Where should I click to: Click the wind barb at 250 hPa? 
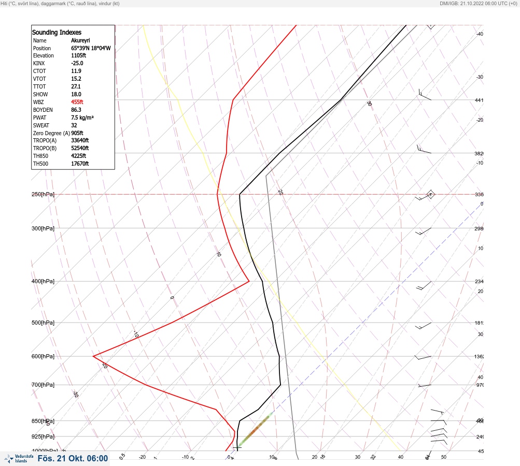click(x=423, y=197)
